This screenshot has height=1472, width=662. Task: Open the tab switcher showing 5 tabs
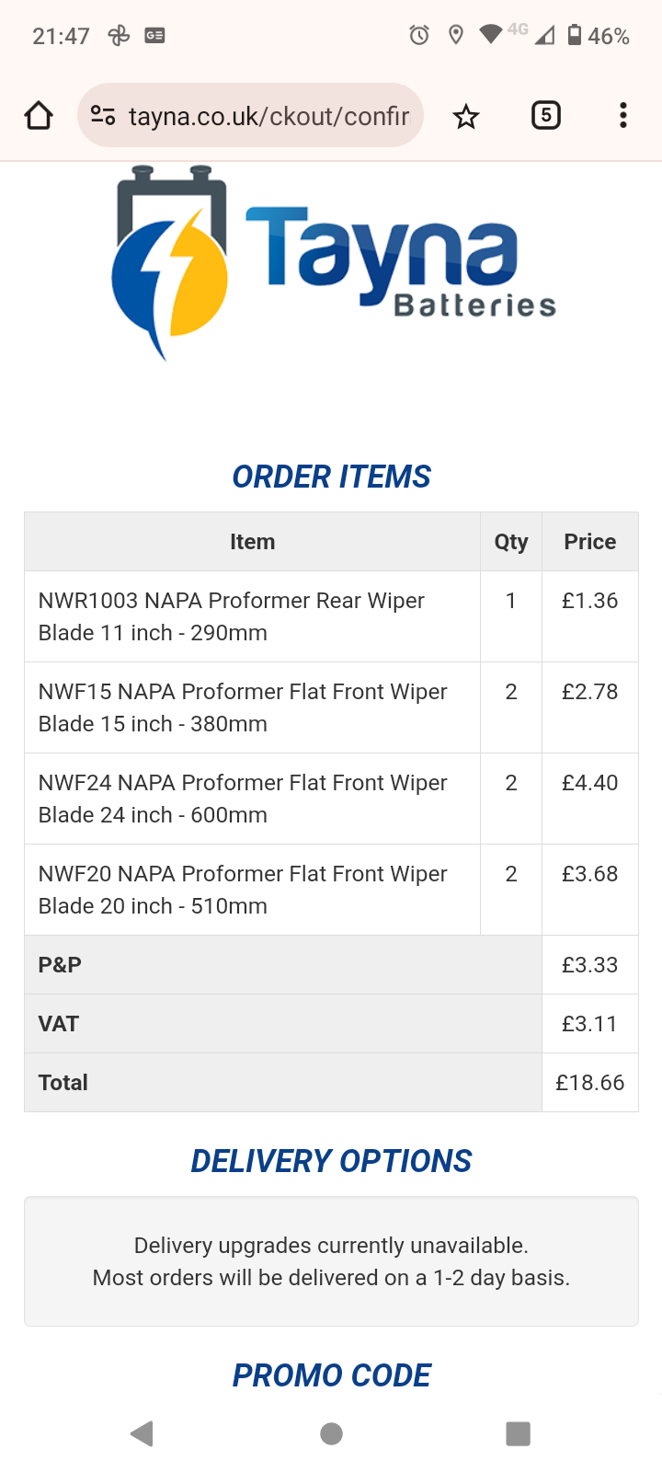coord(546,116)
